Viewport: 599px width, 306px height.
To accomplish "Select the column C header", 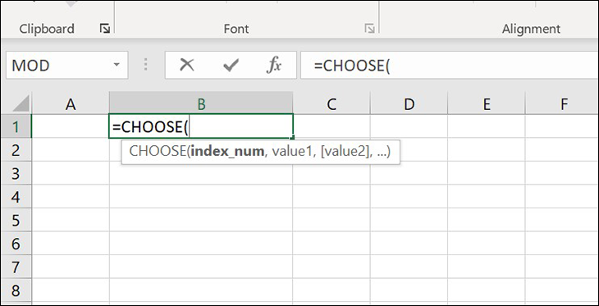I will [332, 103].
